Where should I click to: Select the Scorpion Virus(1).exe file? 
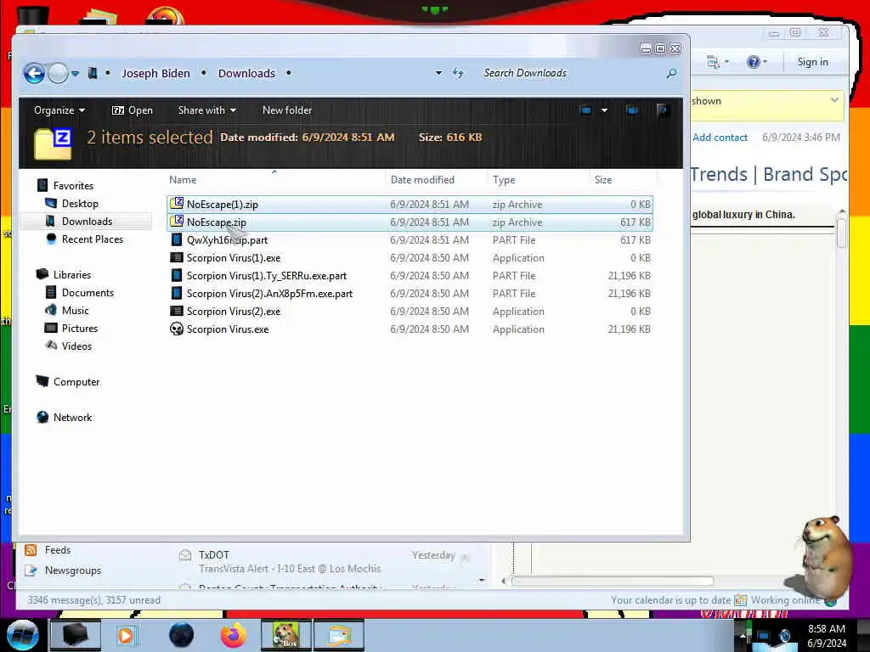tap(410, 258)
